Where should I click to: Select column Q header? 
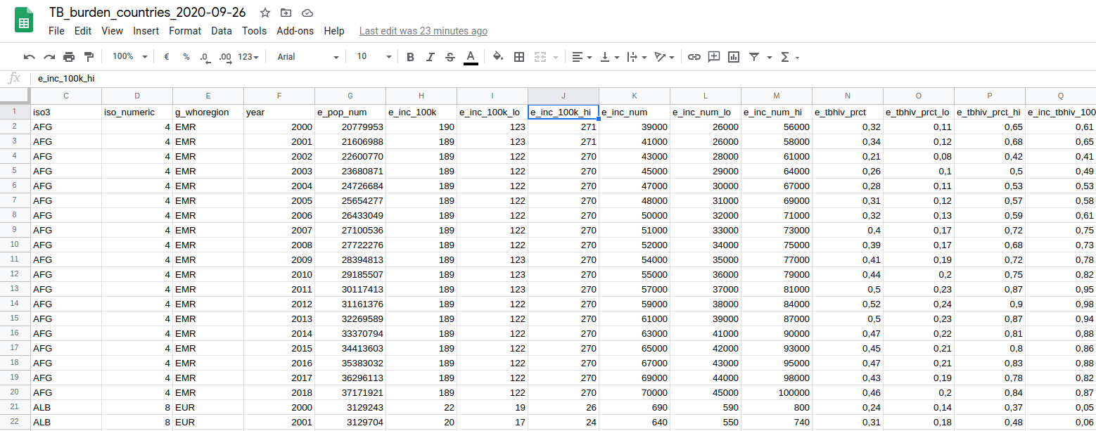(1061, 96)
